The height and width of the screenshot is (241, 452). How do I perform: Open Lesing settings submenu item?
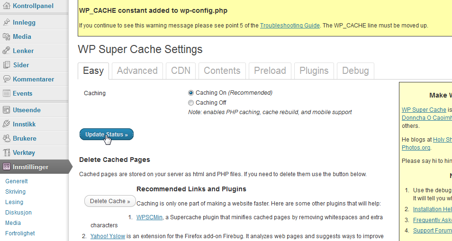(14, 202)
